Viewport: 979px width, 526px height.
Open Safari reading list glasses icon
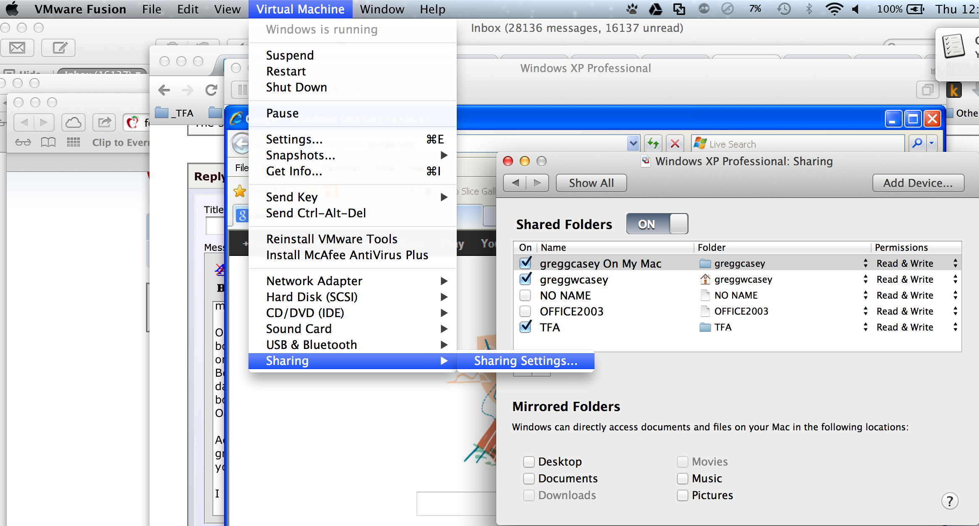click(23, 143)
